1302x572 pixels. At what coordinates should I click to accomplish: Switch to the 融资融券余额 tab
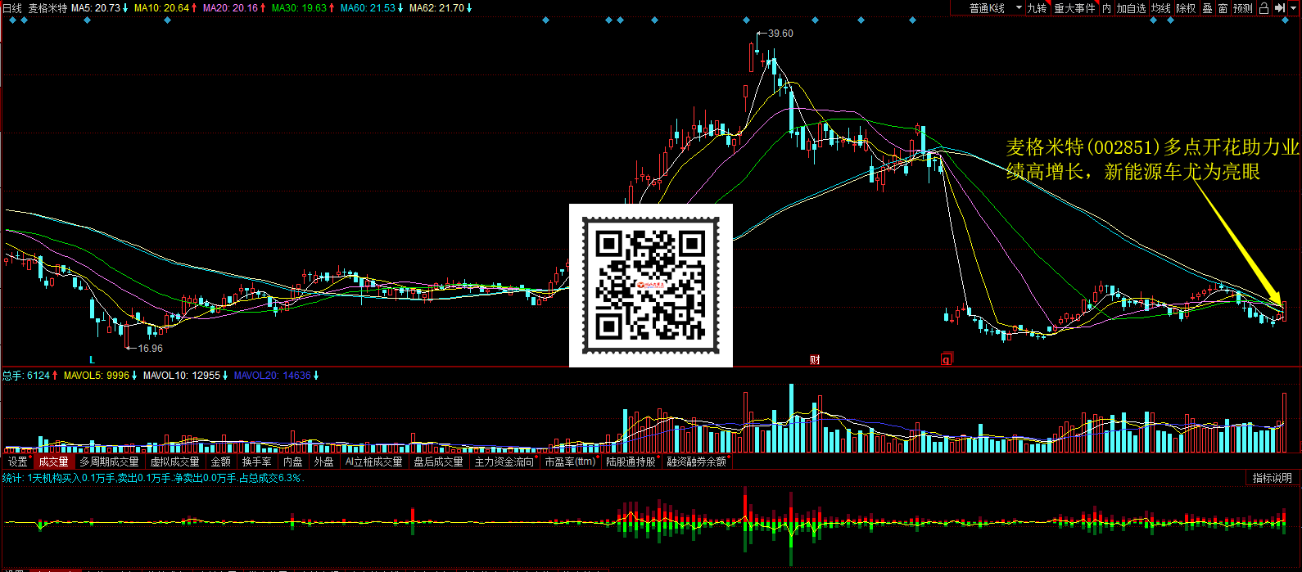tap(696, 462)
